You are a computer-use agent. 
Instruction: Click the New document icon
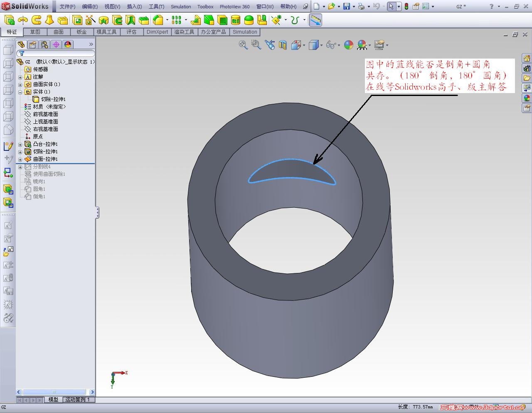pyautogui.click(x=317, y=7)
